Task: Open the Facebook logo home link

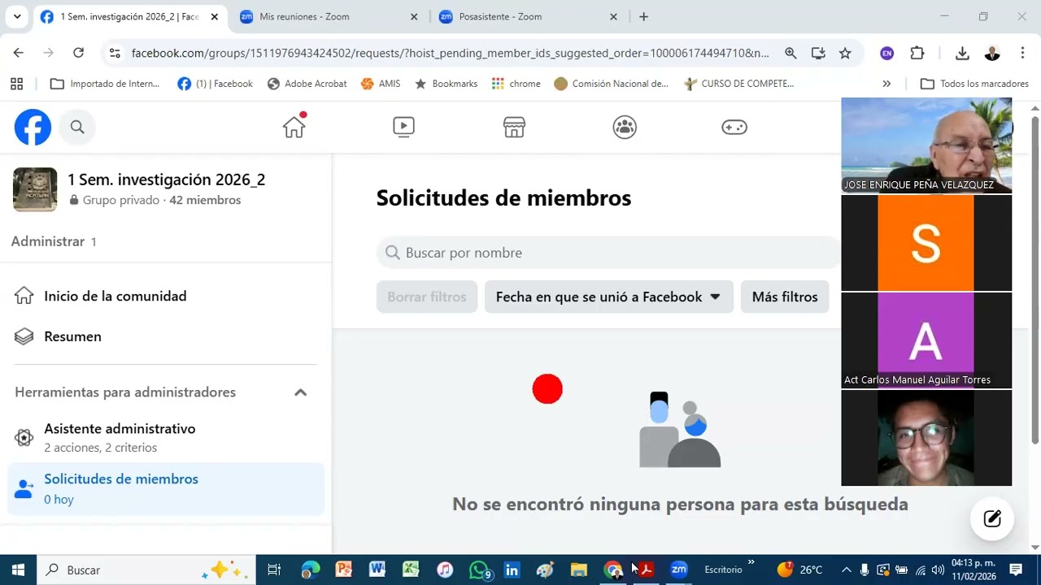Action: (33, 127)
